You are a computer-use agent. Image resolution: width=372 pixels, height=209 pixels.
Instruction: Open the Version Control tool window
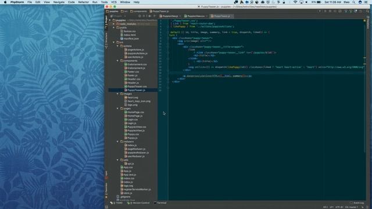[138, 203]
